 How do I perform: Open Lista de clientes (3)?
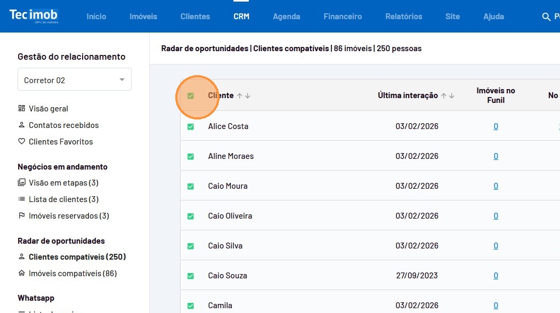63,199
